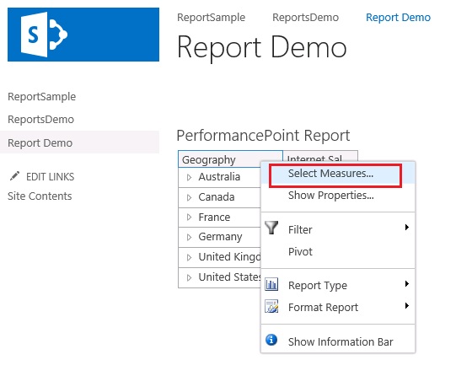
Task: Expand the France row triangle
Action: (x=189, y=218)
